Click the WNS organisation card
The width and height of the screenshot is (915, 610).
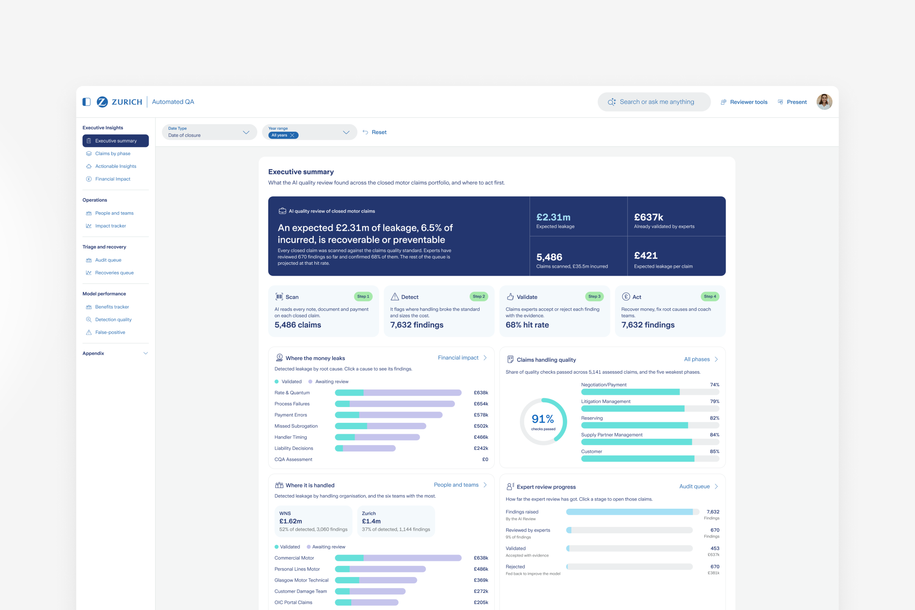[x=313, y=521]
